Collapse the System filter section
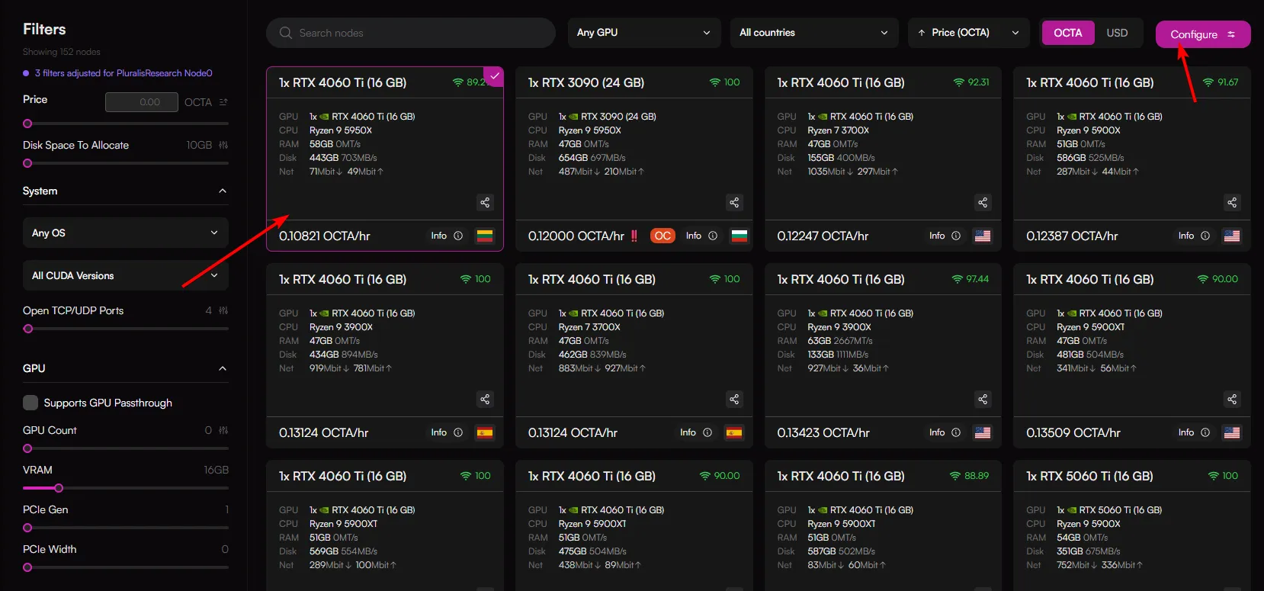The height and width of the screenshot is (591, 1264). 223,191
